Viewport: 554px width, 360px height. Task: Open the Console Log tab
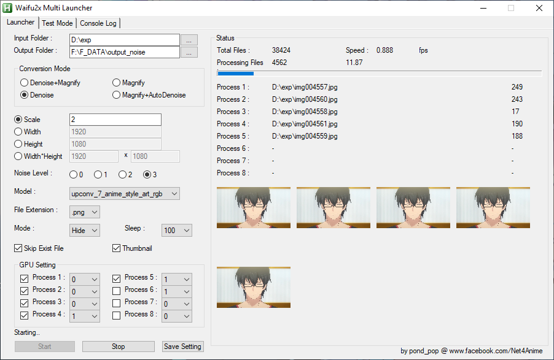point(98,23)
